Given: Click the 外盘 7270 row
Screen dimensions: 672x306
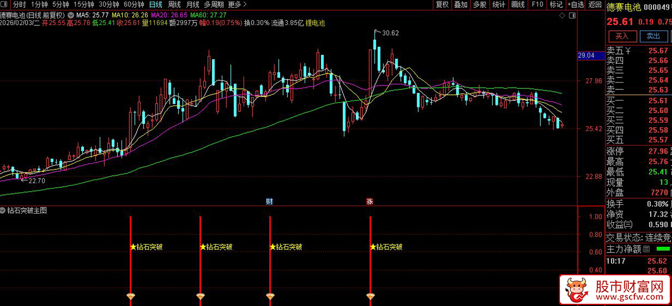Looking at the screenshot, I should pos(638,193).
